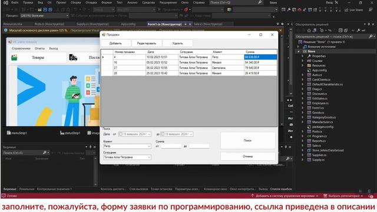Click the Collapse All icon in Solution Explorer toolbar
This screenshot has width=377, height=212.
(340, 31)
